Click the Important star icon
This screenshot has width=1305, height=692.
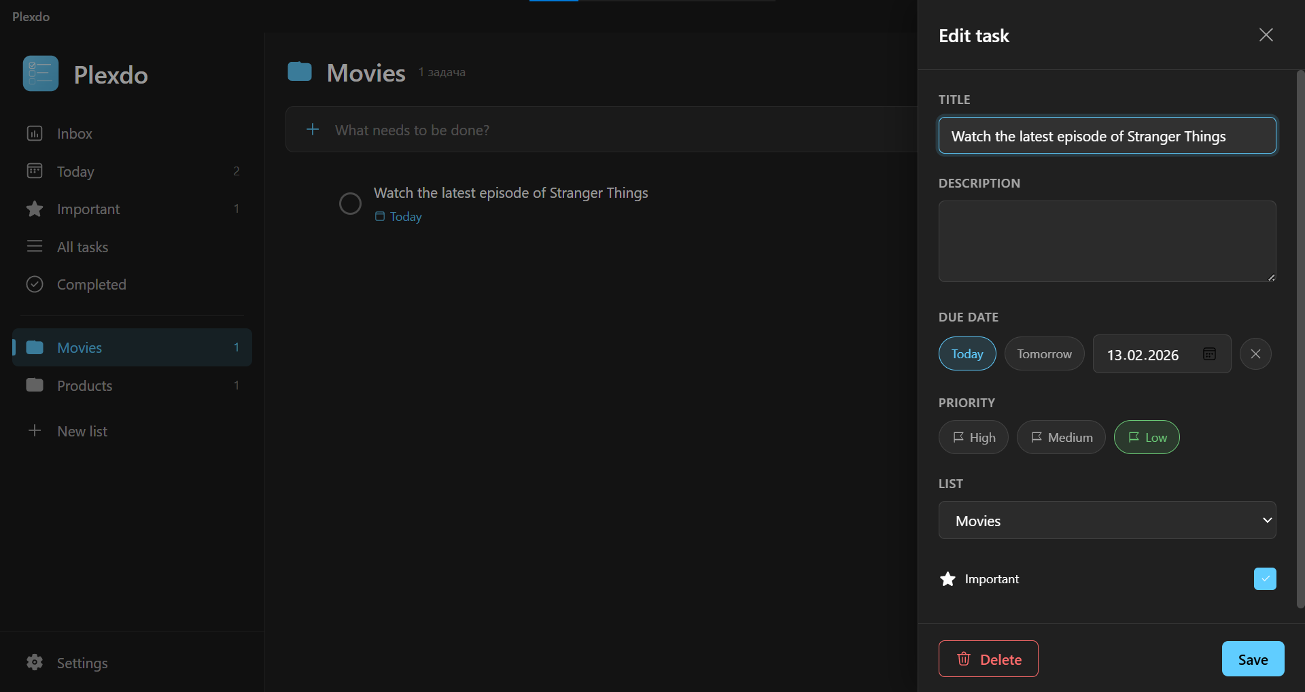click(35, 209)
